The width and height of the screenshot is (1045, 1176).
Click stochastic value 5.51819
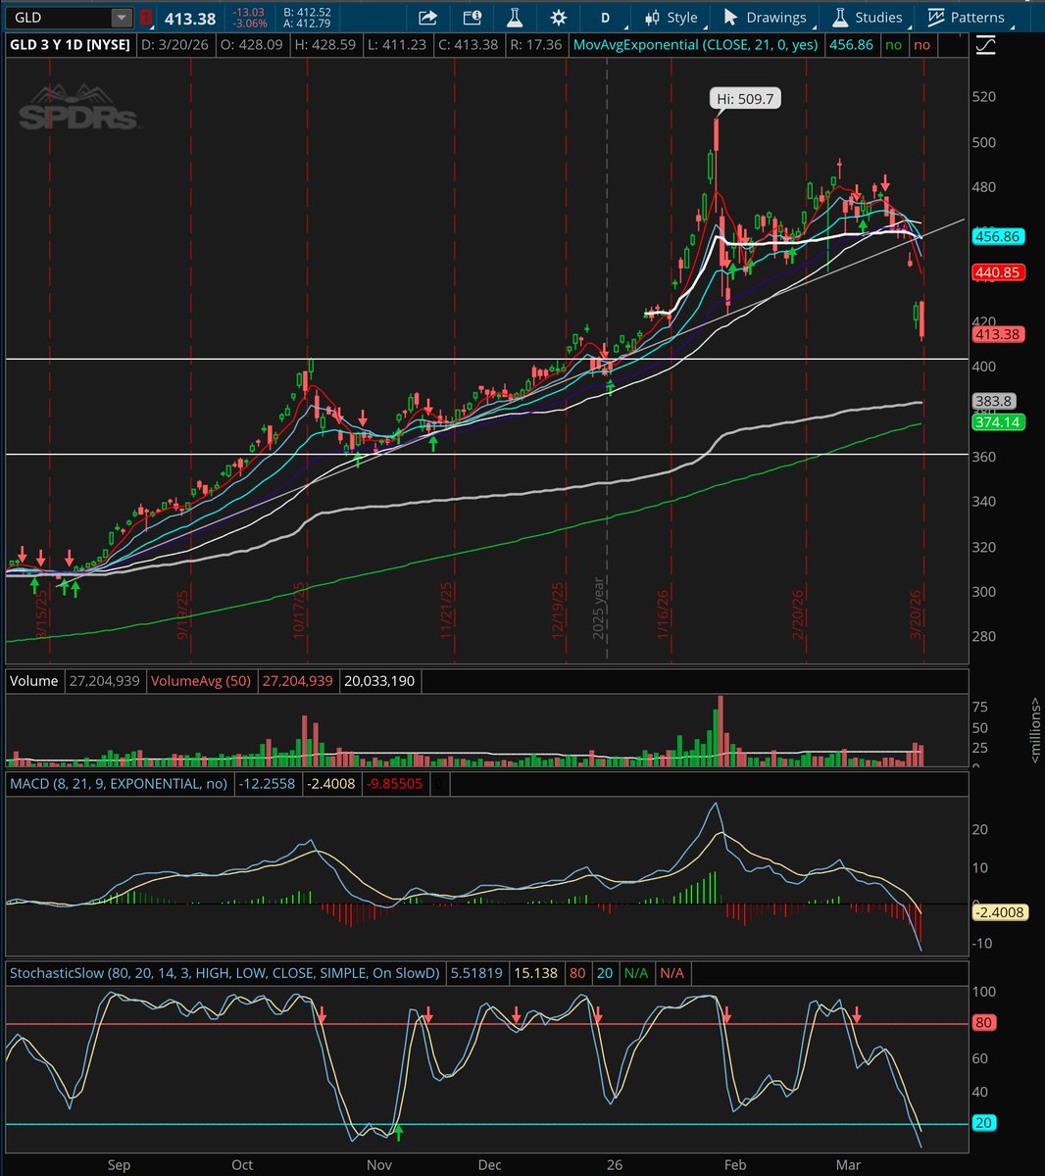tap(476, 973)
